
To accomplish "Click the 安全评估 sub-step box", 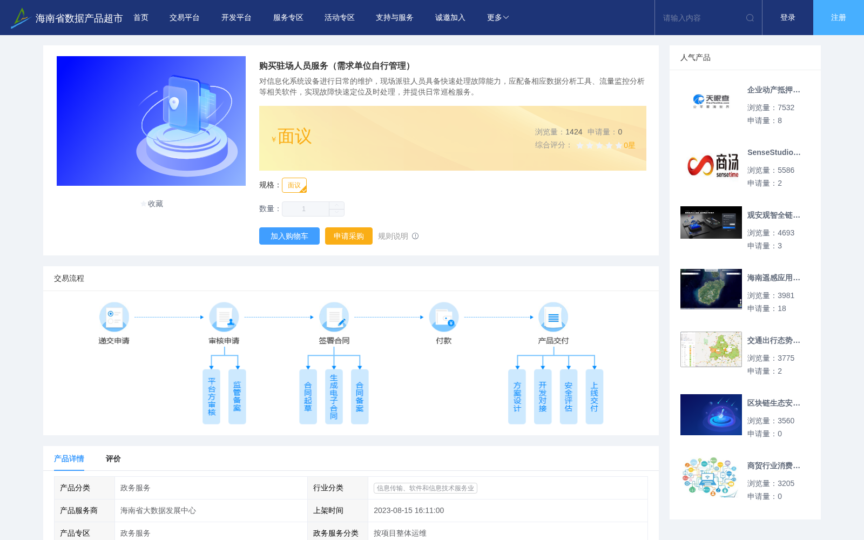I will click(569, 397).
